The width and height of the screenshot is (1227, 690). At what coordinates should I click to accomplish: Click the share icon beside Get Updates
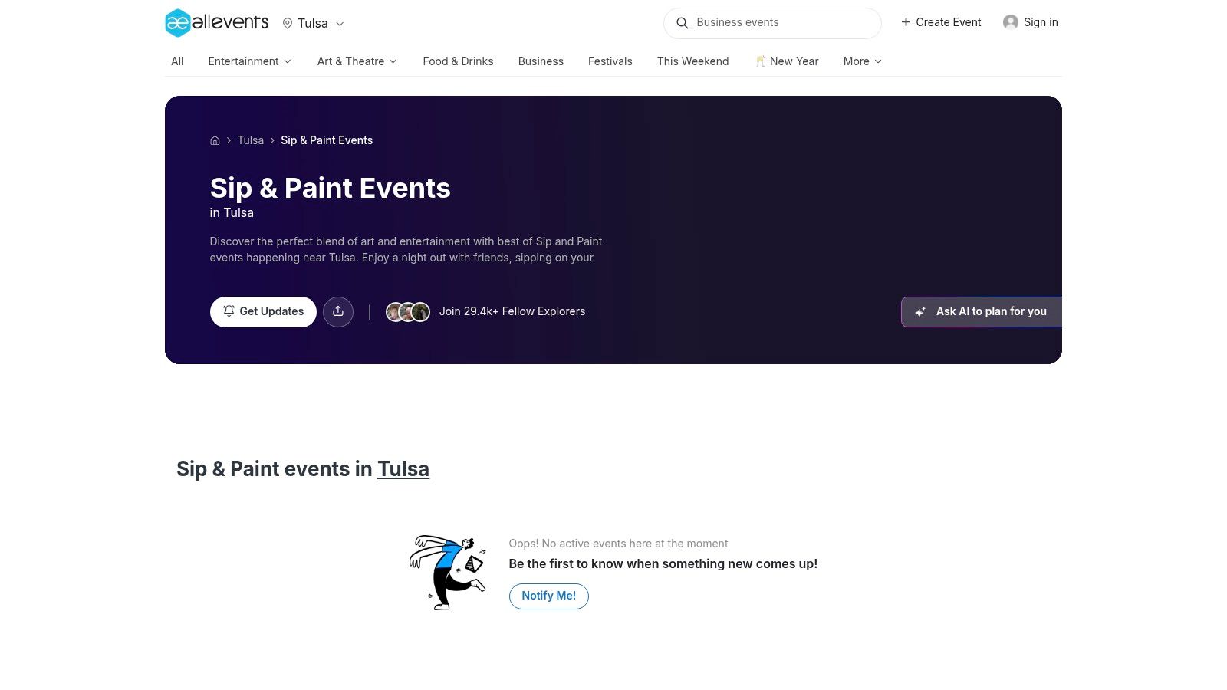pos(338,311)
